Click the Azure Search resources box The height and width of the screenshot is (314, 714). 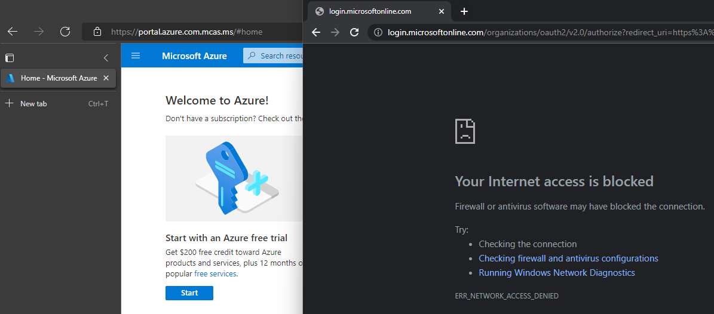273,56
